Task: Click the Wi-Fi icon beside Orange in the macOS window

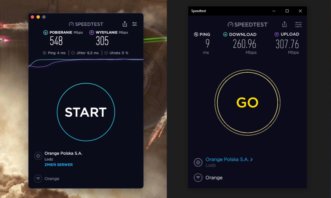Action: point(38,179)
